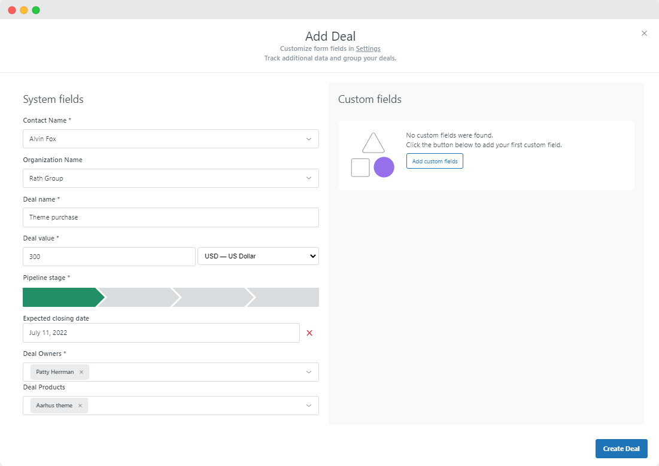659x466 pixels.
Task: Open the Settings link in header
Action: pyautogui.click(x=368, y=48)
